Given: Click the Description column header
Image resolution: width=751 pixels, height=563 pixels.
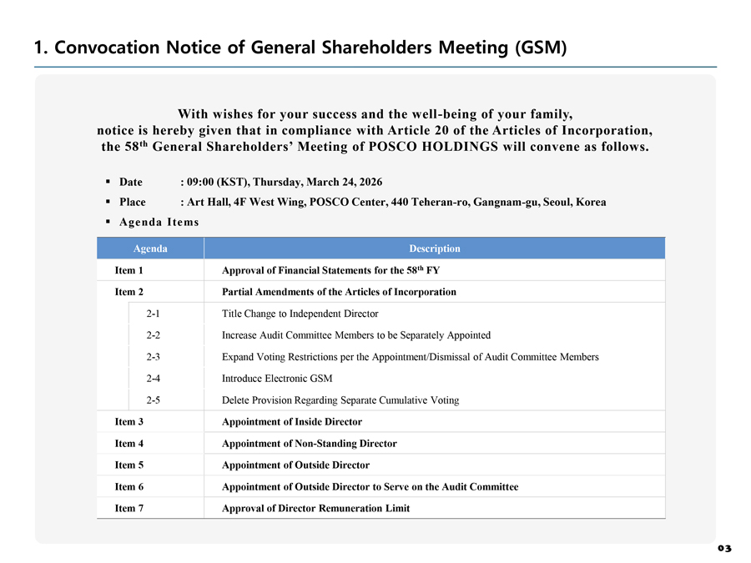Looking at the screenshot, I should (x=434, y=249).
